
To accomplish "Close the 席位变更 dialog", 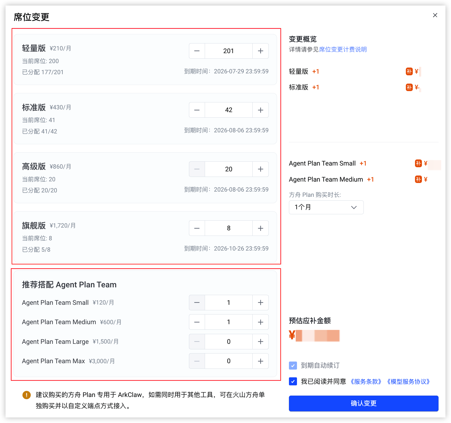I will coord(435,15).
